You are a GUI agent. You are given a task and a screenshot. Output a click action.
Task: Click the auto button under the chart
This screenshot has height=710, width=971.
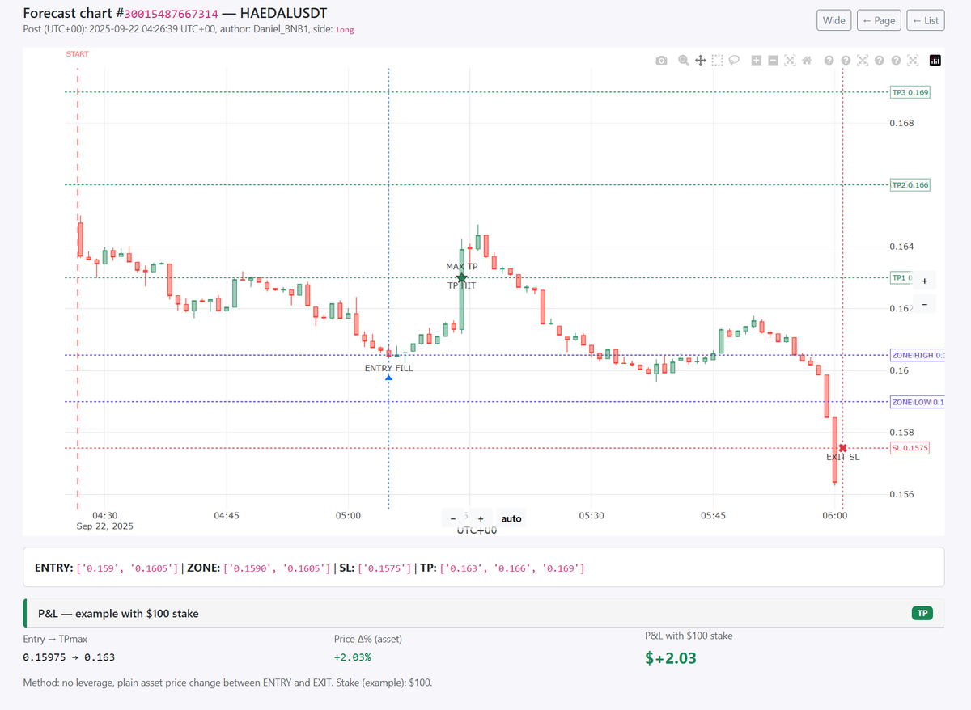click(x=511, y=518)
